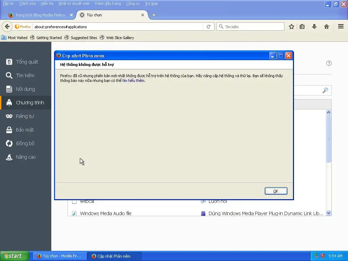Switch to Tùy chọn - Mozilla Firefox taskbar item

coord(59,256)
